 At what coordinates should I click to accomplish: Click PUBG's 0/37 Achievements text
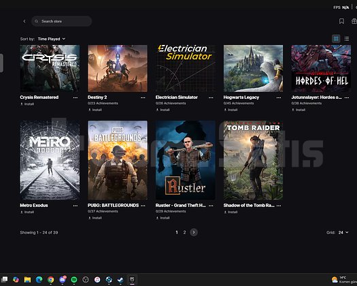coord(103,211)
